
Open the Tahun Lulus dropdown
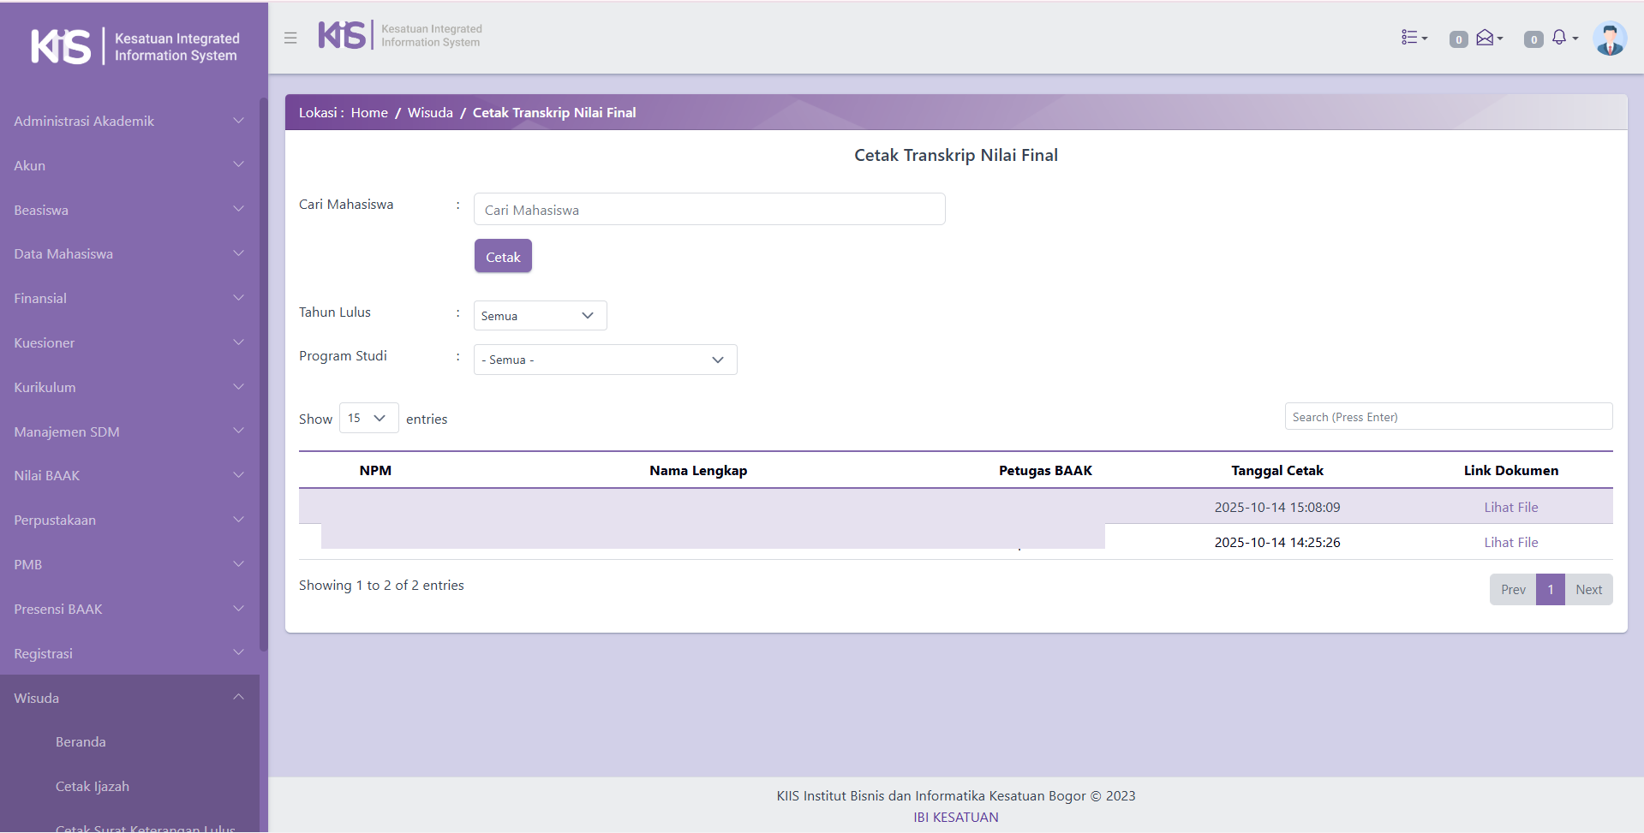click(540, 316)
